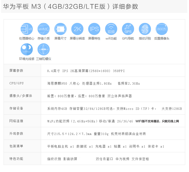
Task: Click the IPS 屏幕特性 icon
Action: tap(94, 29)
